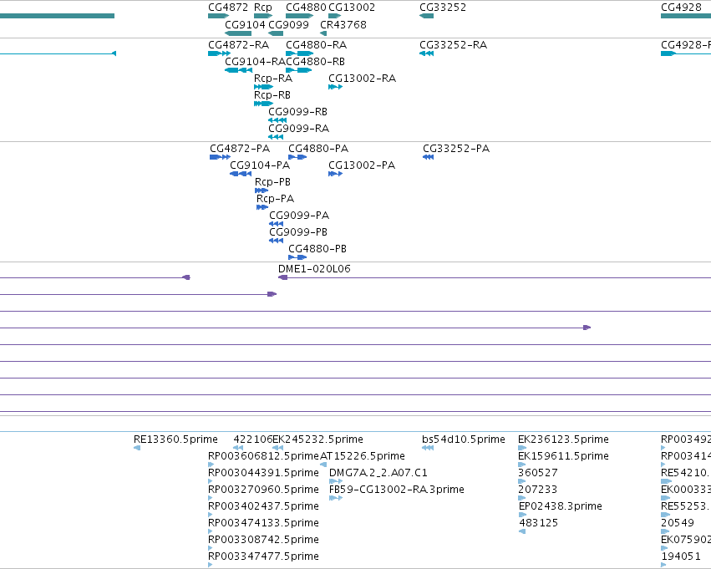Select the CR43768 gene arrow glyph

323,33
